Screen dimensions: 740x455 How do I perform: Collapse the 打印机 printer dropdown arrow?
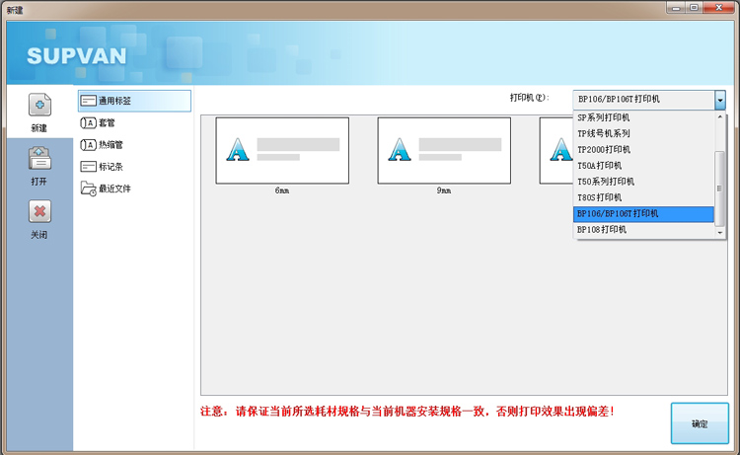click(719, 100)
